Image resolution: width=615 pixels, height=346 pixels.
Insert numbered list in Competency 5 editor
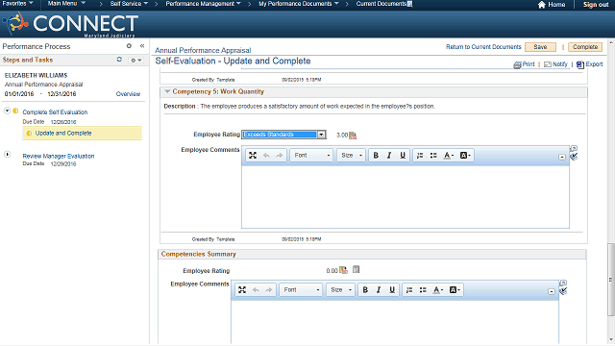point(420,156)
